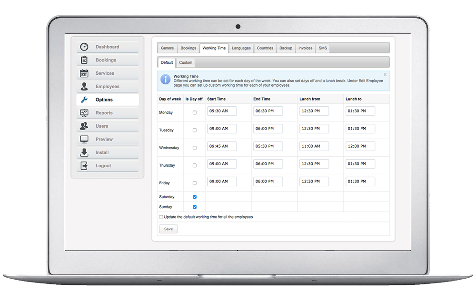The image size is (476, 302).
Task: Click the Bookings clipboard icon
Action: click(x=84, y=60)
